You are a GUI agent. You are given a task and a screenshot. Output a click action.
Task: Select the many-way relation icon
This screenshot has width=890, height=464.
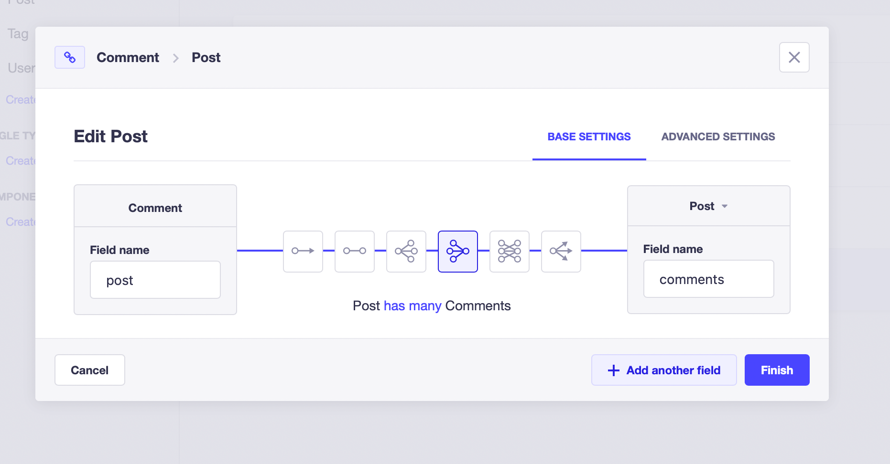click(x=561, y=251)
